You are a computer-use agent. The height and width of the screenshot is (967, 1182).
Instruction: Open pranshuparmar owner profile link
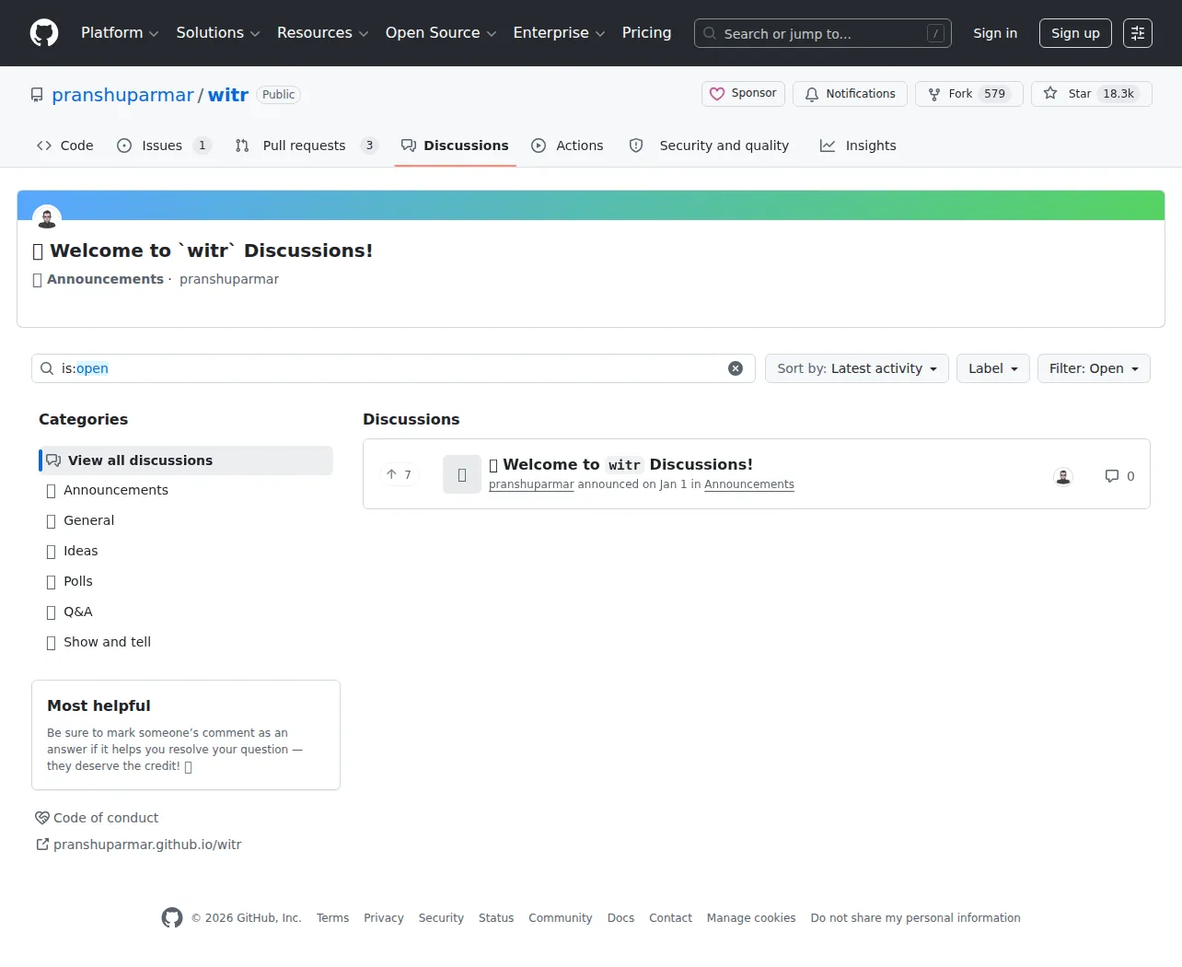[x=122, y=95]
